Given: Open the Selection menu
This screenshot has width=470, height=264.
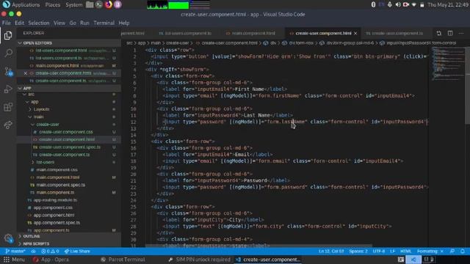Looking at the screenshot, I should point(39,23).
